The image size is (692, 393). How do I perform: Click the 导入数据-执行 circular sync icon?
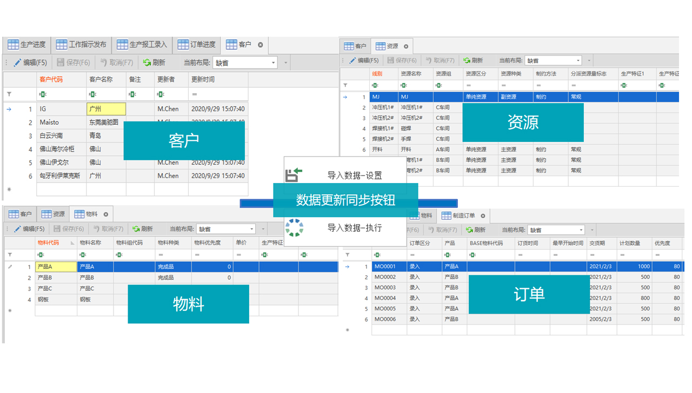pos(294,228)
